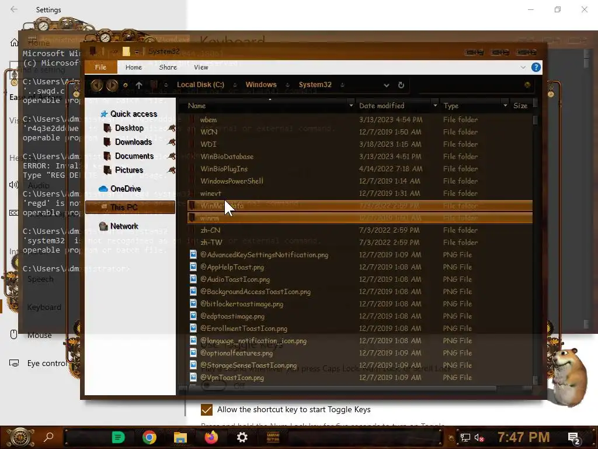Image resolution: width=598 pixels, height=449 pixels.
Task: Select OneDrive in navigation pane
Action: (126, 189)
